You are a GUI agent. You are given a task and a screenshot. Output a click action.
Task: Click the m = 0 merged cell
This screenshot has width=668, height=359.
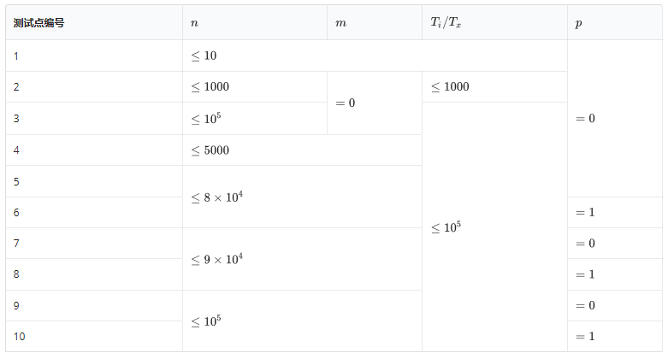(346, 103)
